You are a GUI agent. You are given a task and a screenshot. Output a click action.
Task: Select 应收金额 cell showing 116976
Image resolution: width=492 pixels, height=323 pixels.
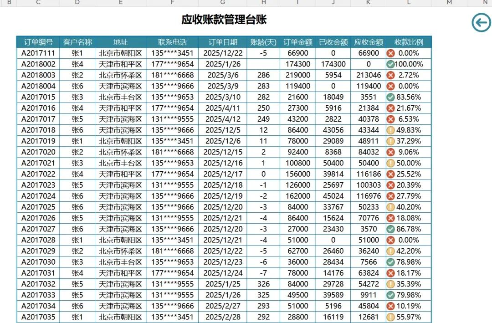[x=369, y=196]
